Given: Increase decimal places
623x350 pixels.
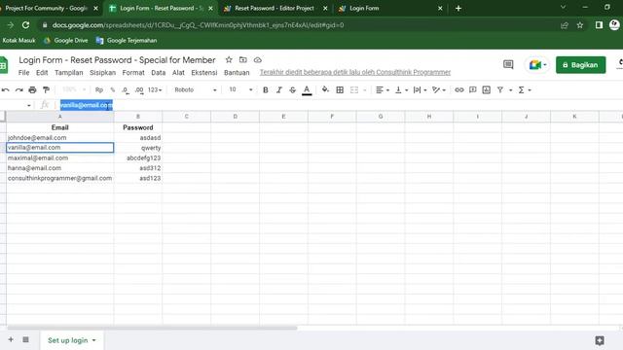Looking at the screenshot, I should tap(139, 90).
